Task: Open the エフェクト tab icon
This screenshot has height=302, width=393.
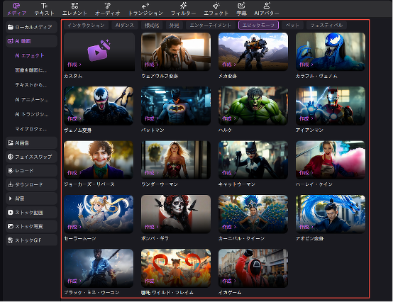Action: pos(216,6)
